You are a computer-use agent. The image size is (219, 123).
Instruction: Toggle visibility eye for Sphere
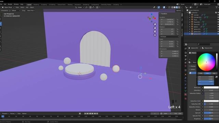pos(218,27)
